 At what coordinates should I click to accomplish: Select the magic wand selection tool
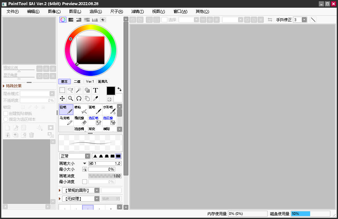pyautogui.click(x=79, y=90)
